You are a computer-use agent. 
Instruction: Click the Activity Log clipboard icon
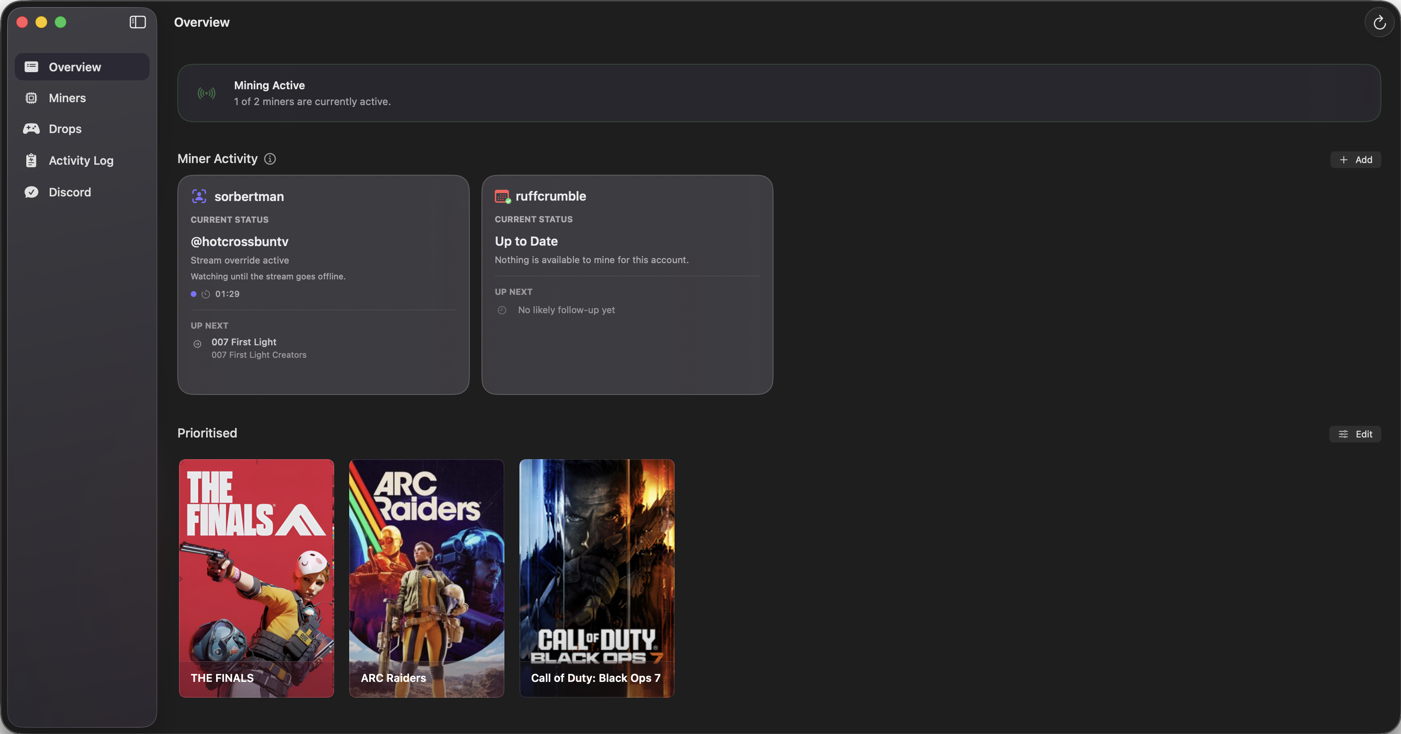[32, 161]
